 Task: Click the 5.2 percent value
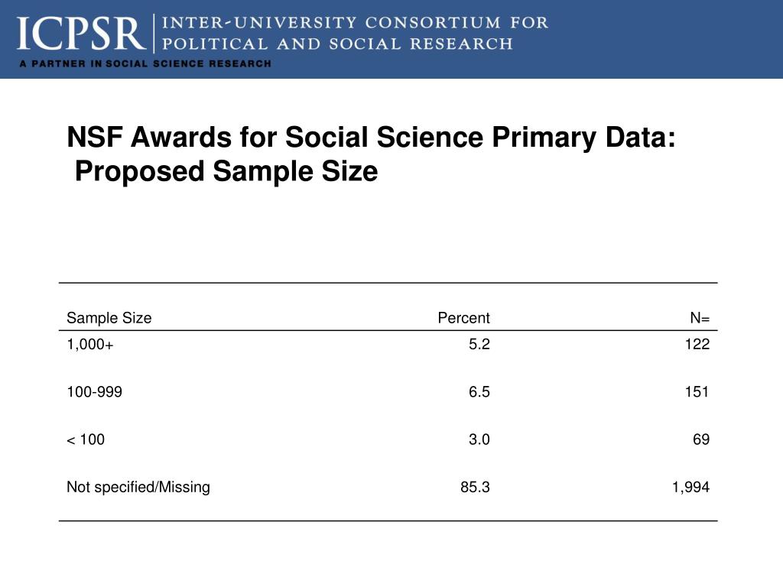[479, 344]
